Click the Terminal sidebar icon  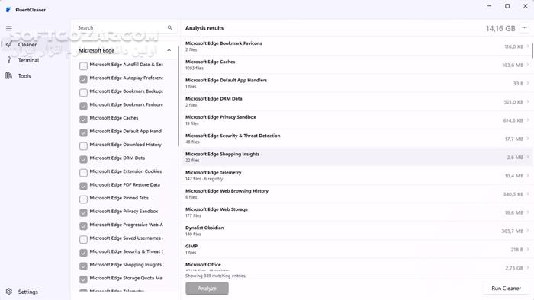(x=9, y=60)
